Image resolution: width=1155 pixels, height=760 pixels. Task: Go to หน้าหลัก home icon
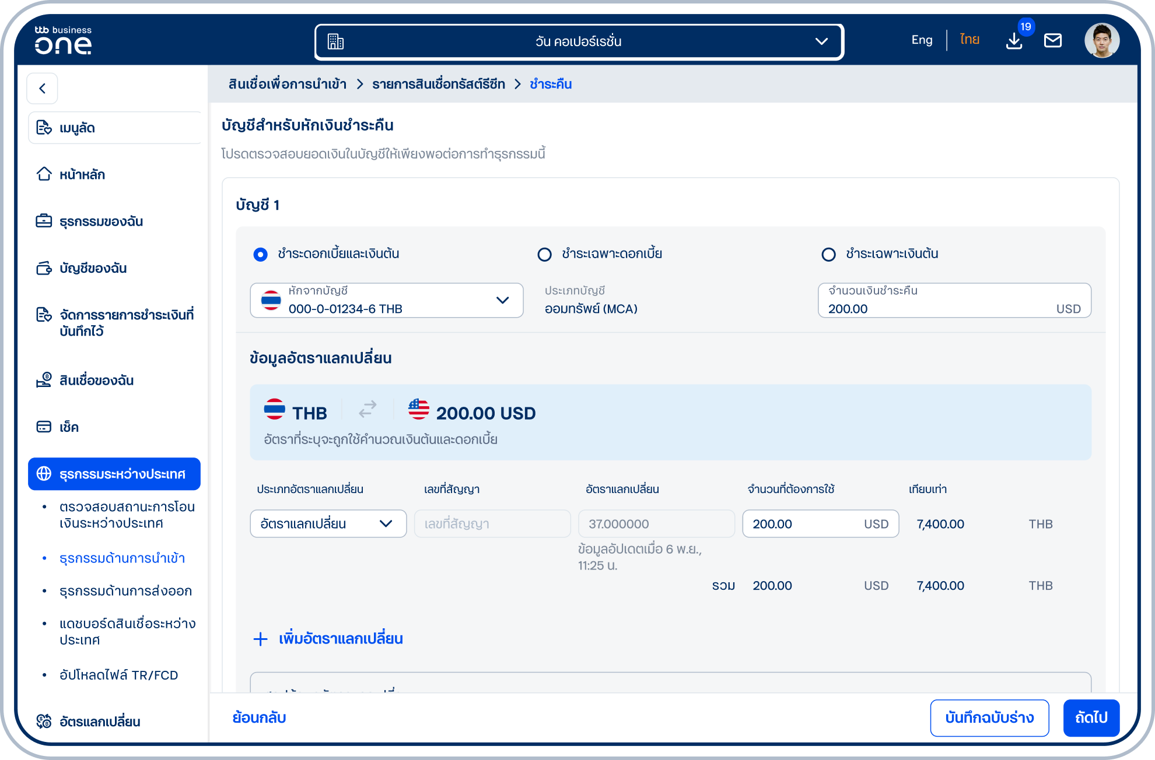click(44, 174)
